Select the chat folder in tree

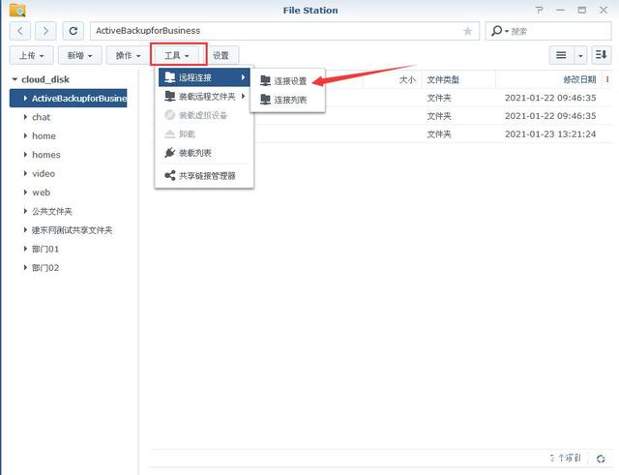click(41, 117)
